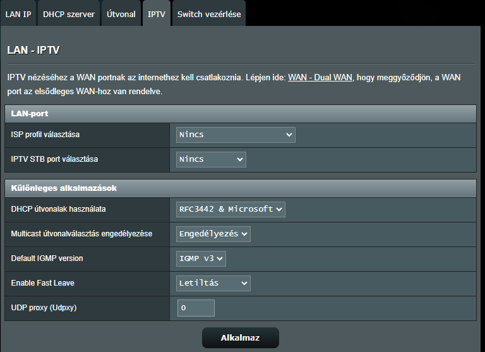The image size is (485, 352).
Task: Open the Enable Fast Leave dropdown
Action: pyautogui.click(x=213, y=283)
